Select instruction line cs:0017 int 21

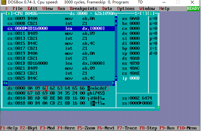point(59,49)
